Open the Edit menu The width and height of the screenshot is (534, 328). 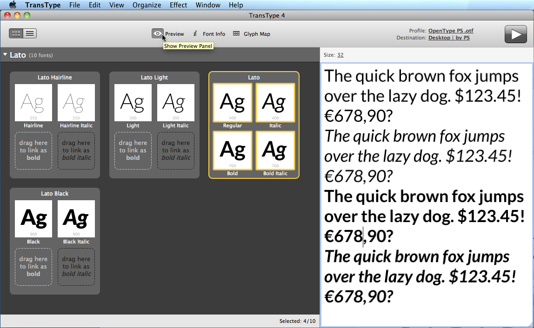pyautogui.click(x=94, y=5)
